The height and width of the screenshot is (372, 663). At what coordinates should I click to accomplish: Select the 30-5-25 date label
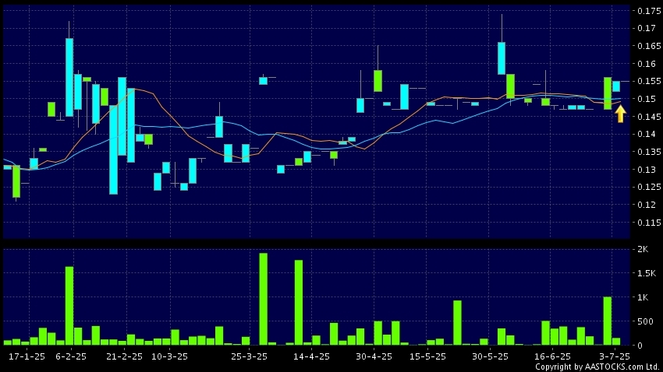(490, 356)
